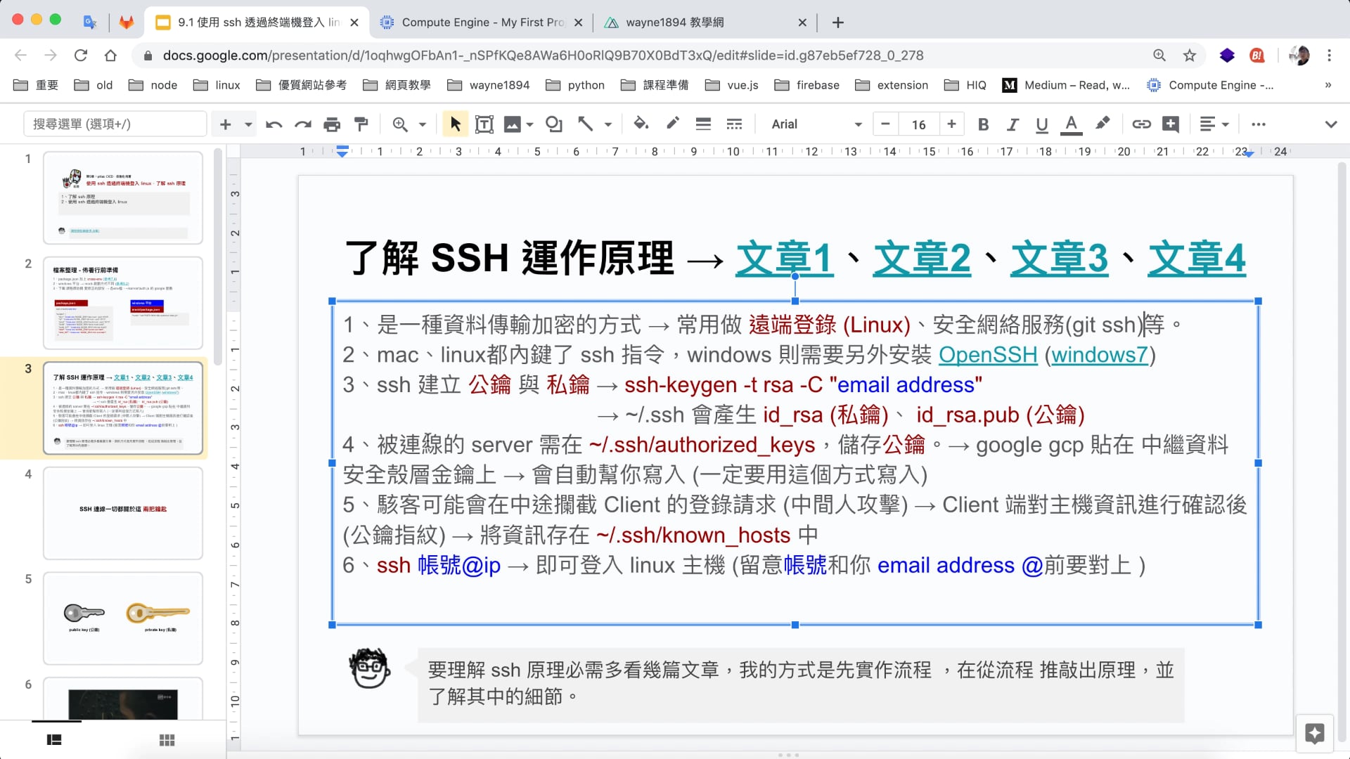Open the new slide layout dropdown arrow
The image size is (1350, 759).
(248, 124)
